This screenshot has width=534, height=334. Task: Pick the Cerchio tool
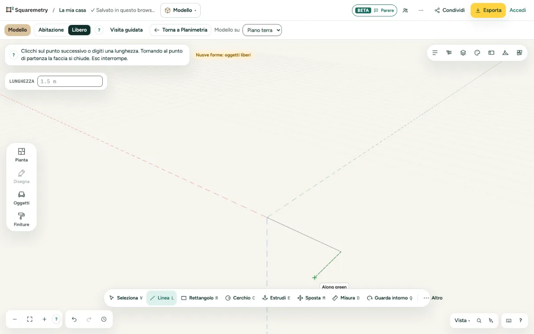(x=240, y=298)
